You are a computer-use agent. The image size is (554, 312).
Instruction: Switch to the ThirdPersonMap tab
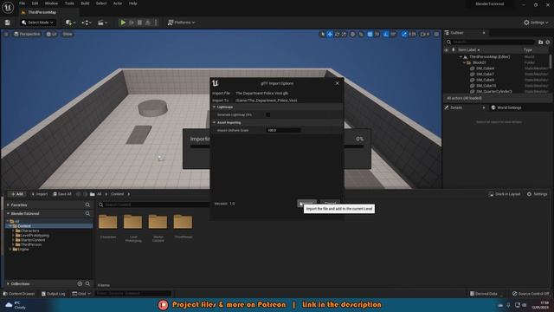point(42,12)
